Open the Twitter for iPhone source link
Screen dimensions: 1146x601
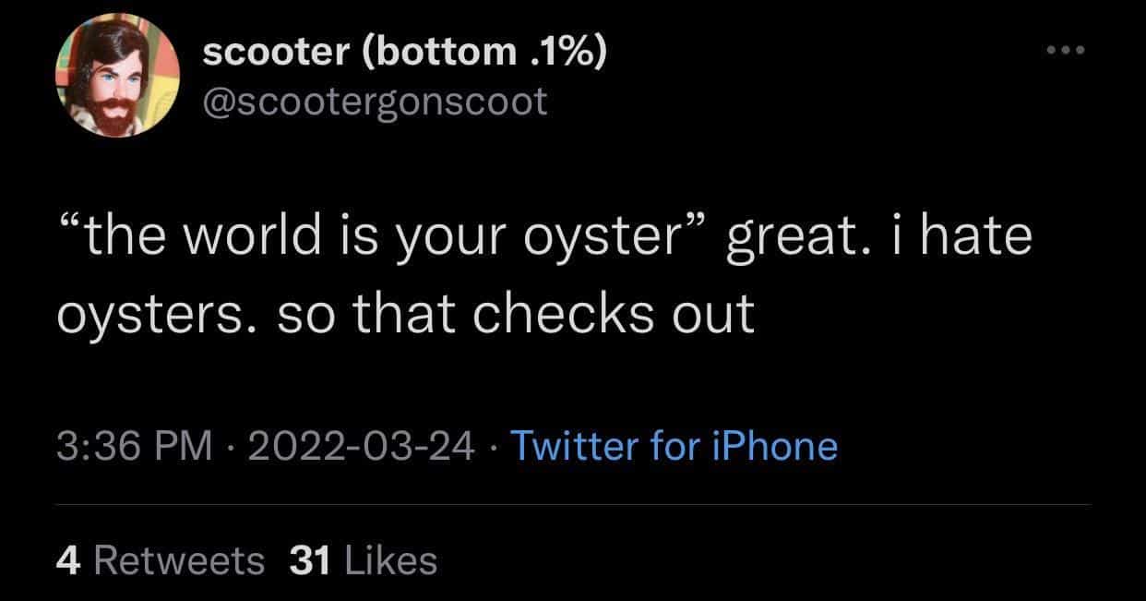674,447
